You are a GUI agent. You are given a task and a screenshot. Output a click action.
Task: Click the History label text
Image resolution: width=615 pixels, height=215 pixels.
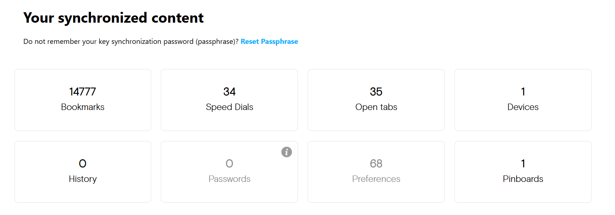click(83, 179)
